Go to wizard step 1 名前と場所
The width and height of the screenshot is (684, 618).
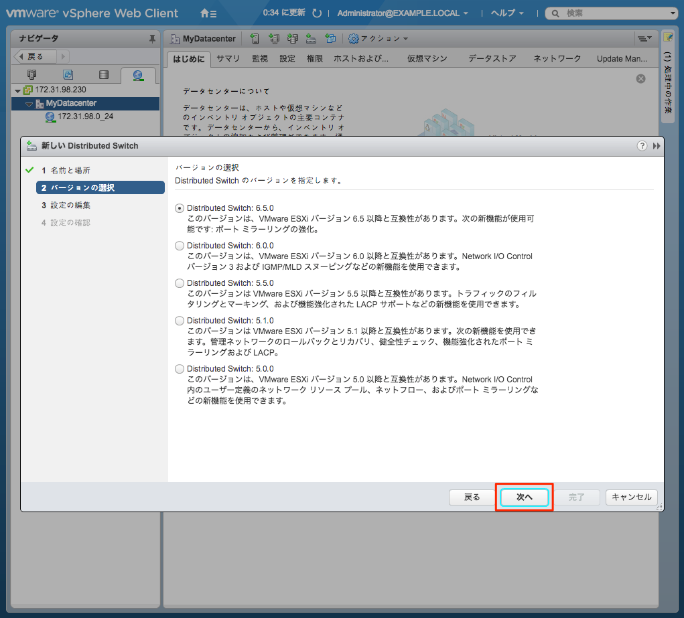coord(66,171)
